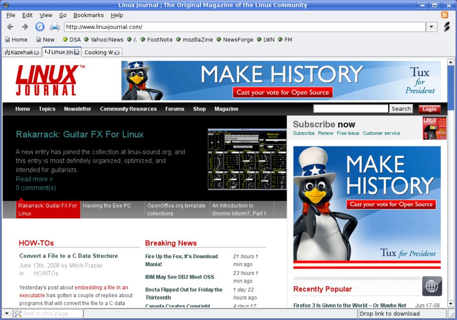The width and height of the screenshot is (457, 320).
Task: Click the back arrow navigation button
Action: (10, 27)
